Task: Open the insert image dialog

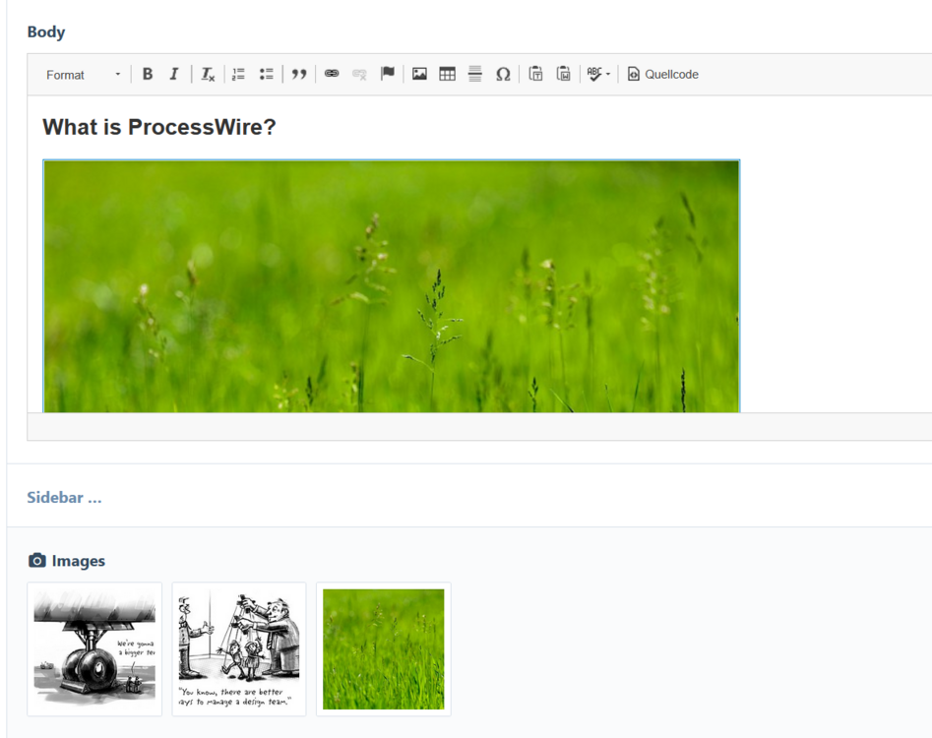Action: 419,74
